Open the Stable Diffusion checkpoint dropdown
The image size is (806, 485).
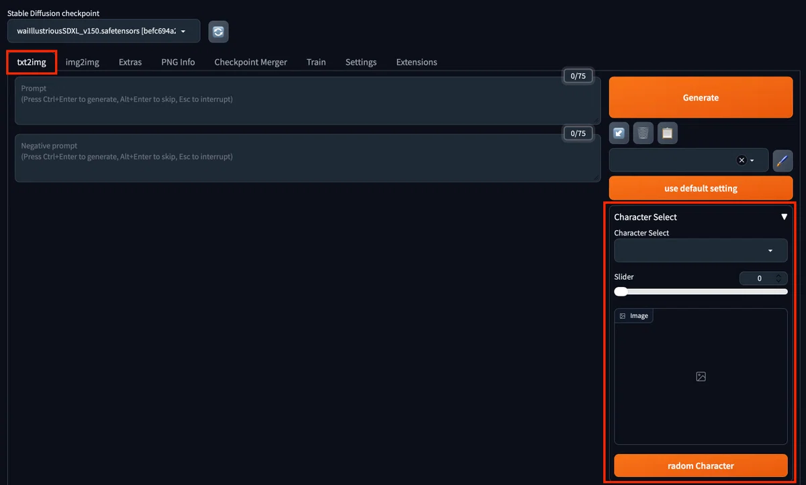coord(104,31)
